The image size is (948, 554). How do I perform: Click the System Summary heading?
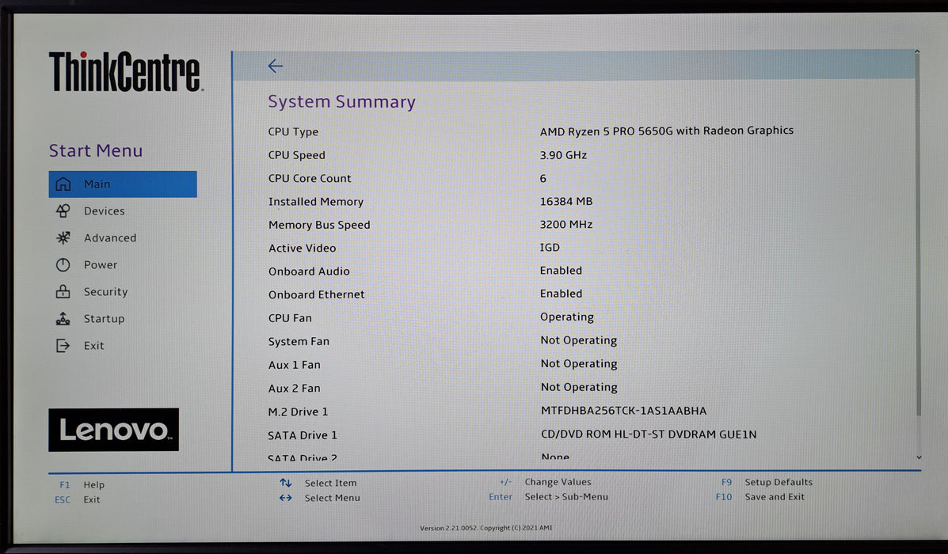pyautogui.click(x=341, y=101)
